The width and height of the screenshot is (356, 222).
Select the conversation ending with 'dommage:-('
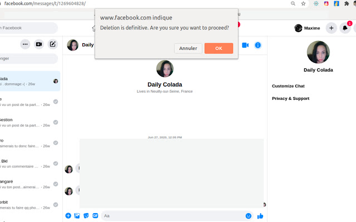29,81
